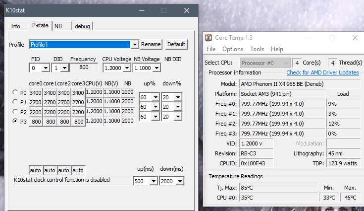Minimize the Core Temp 1.3 window
Viewport: 364px width, 211px height.
(310, 38)
